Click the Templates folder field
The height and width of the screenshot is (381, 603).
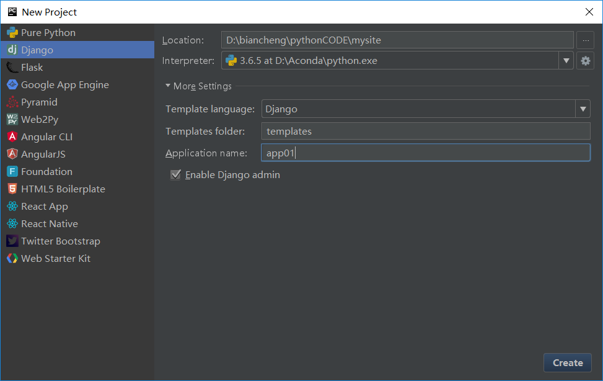[426, 131]
